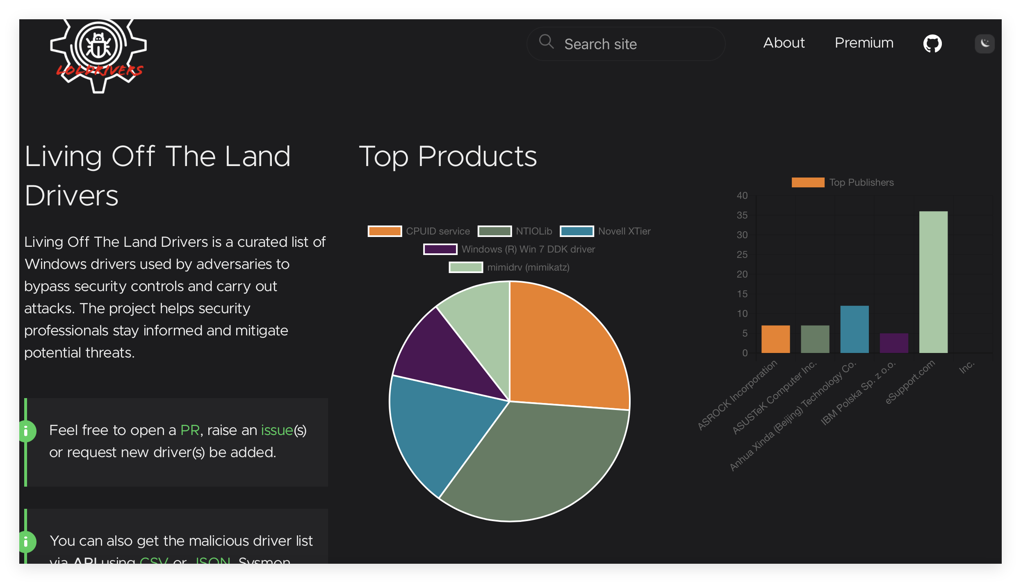Follow the issue link
Image resolution: width=1021 pixels, height=583 pixels.
tap(277, 430)
